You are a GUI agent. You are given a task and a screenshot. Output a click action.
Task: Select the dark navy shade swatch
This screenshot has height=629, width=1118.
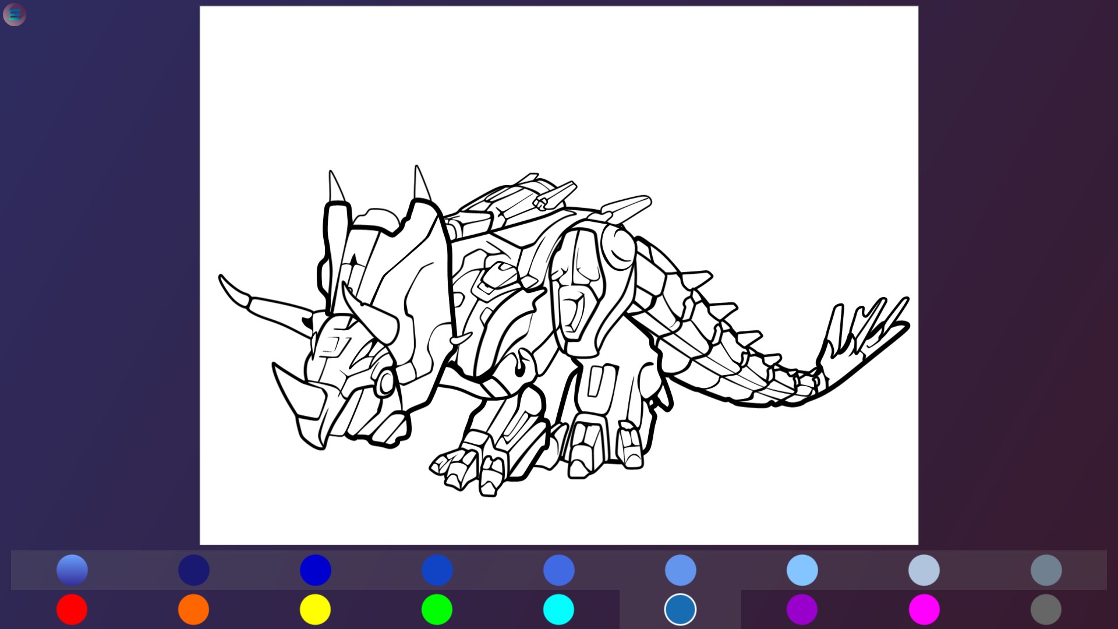pos(194,570)
